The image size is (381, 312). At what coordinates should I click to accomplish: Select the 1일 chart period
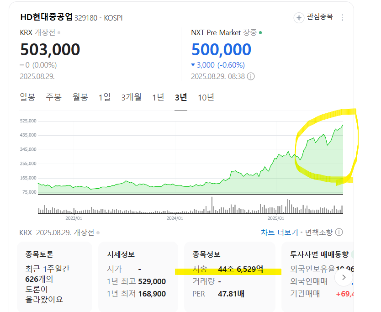[105, 97]
